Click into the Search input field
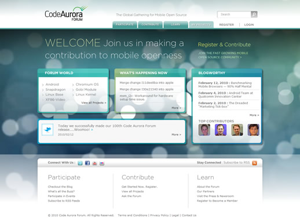This screenshot has height=223, width=300. point(234,14)
